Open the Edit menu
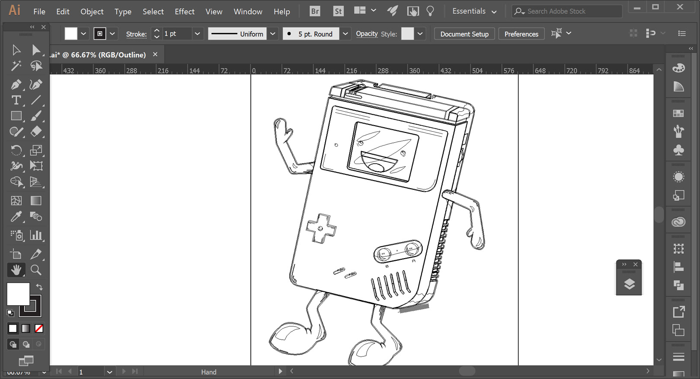Viewport: 700px width, 379px height. [x=63, y=12]
